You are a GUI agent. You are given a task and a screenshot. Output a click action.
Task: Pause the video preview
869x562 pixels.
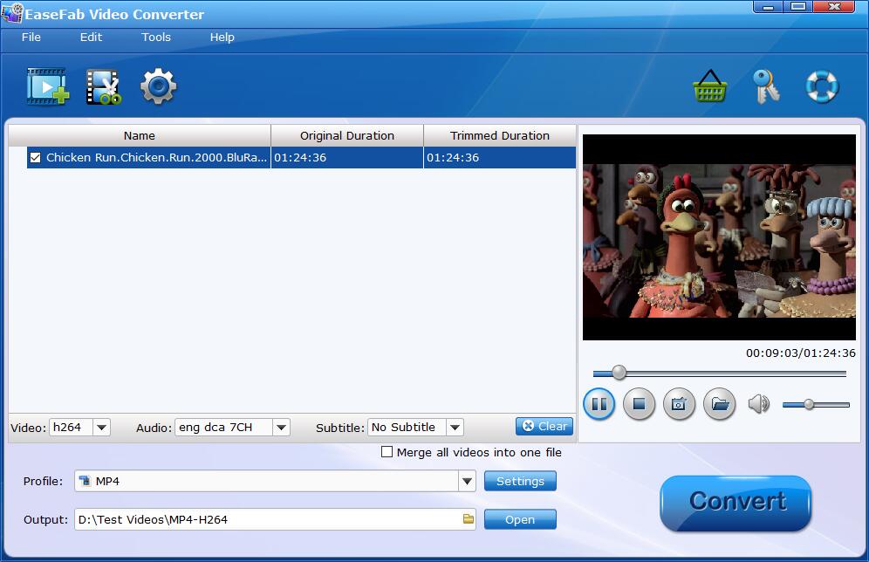click(599, 404)
